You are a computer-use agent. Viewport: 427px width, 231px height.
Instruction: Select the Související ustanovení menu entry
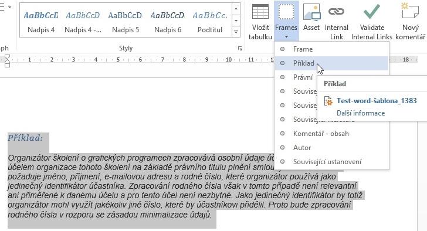pyautogui.click(x=332, y=162)
